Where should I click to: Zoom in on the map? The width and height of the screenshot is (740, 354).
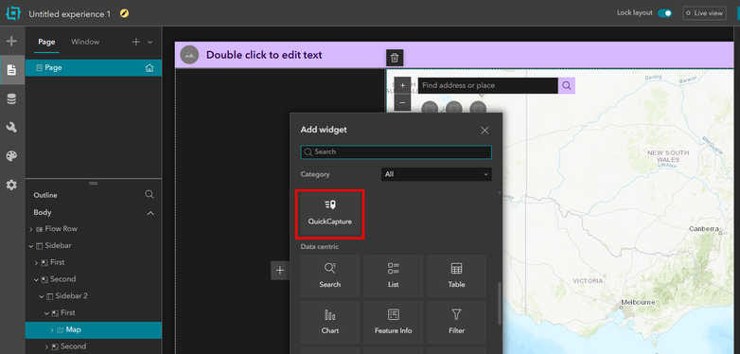[402, 85]
